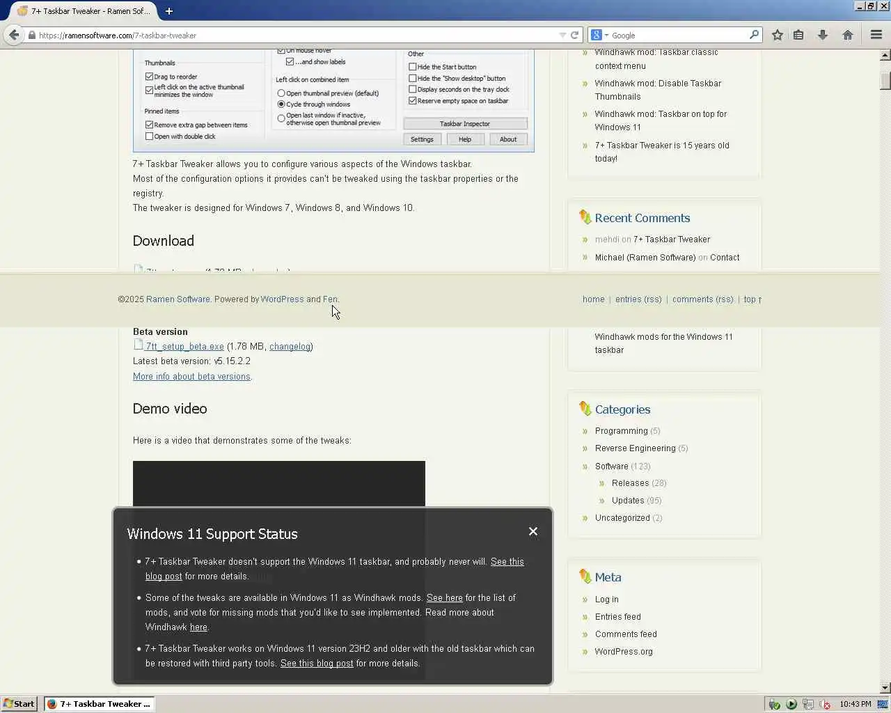Go to the browser home page icon
This screenshot has height=713, width=891.
848,35
